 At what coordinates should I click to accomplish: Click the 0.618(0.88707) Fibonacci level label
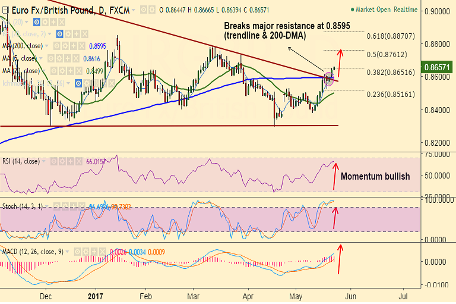click(x=391, y=36)
